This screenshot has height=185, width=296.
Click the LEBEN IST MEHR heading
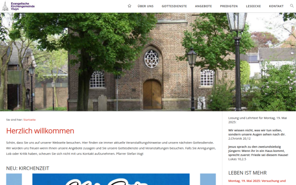pyautogui.click(x=247, y=173)
